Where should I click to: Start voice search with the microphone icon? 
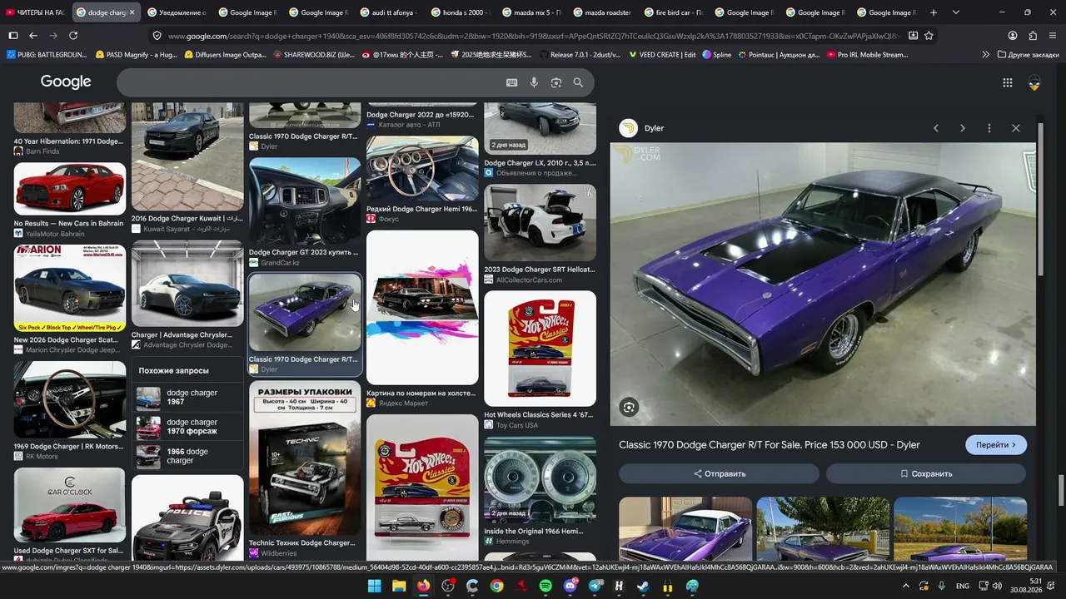534,82
